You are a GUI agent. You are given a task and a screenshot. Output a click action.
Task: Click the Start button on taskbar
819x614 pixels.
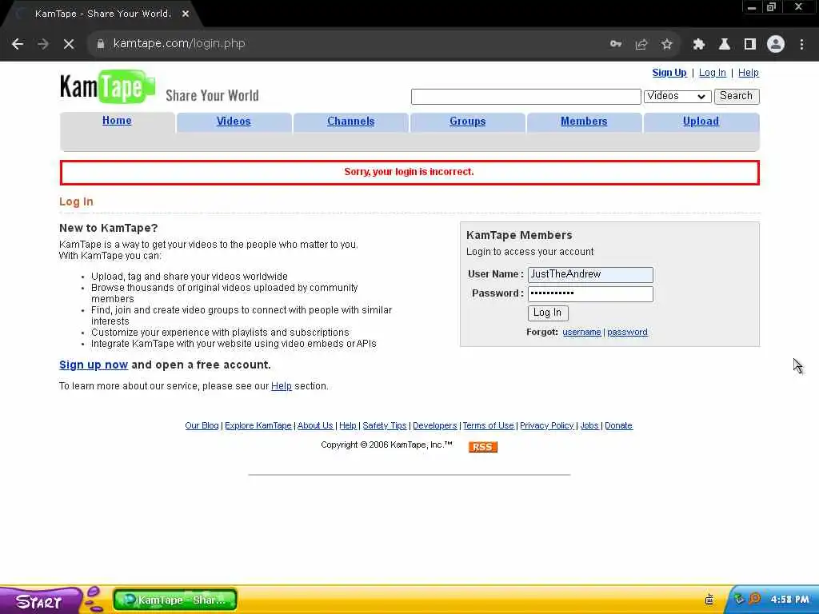pos(39,601)
